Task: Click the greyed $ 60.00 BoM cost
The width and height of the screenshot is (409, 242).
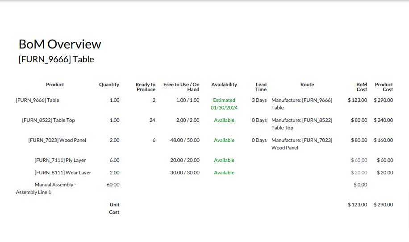Action: click(359, 160)
